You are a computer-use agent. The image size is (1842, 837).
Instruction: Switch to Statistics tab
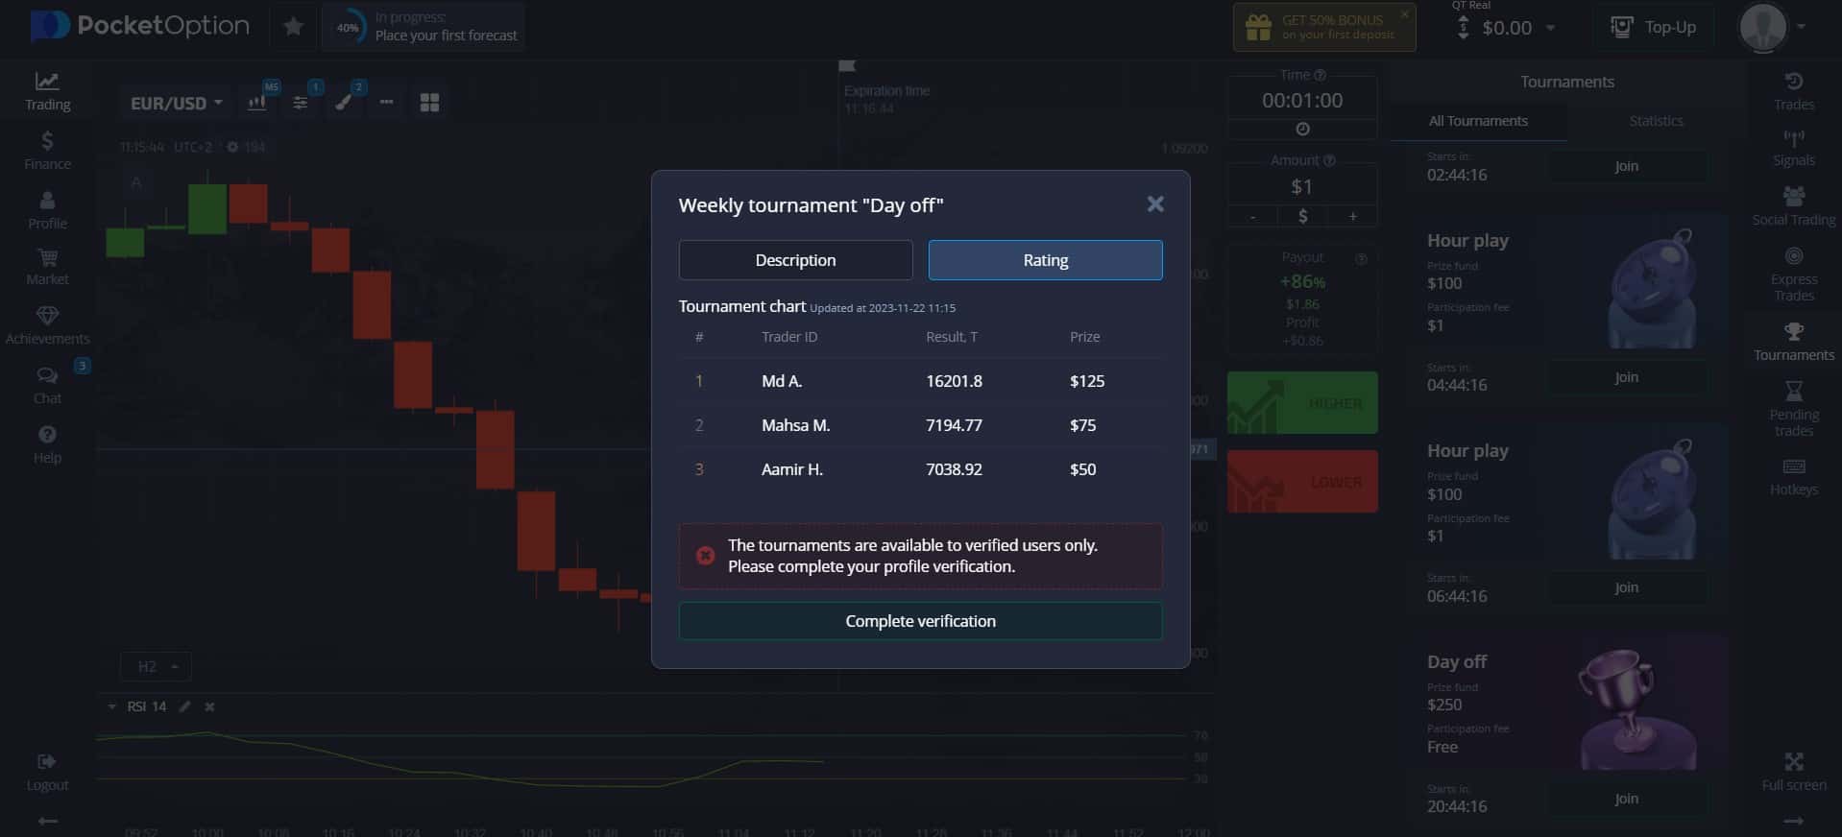click(x=1656, y=121)
